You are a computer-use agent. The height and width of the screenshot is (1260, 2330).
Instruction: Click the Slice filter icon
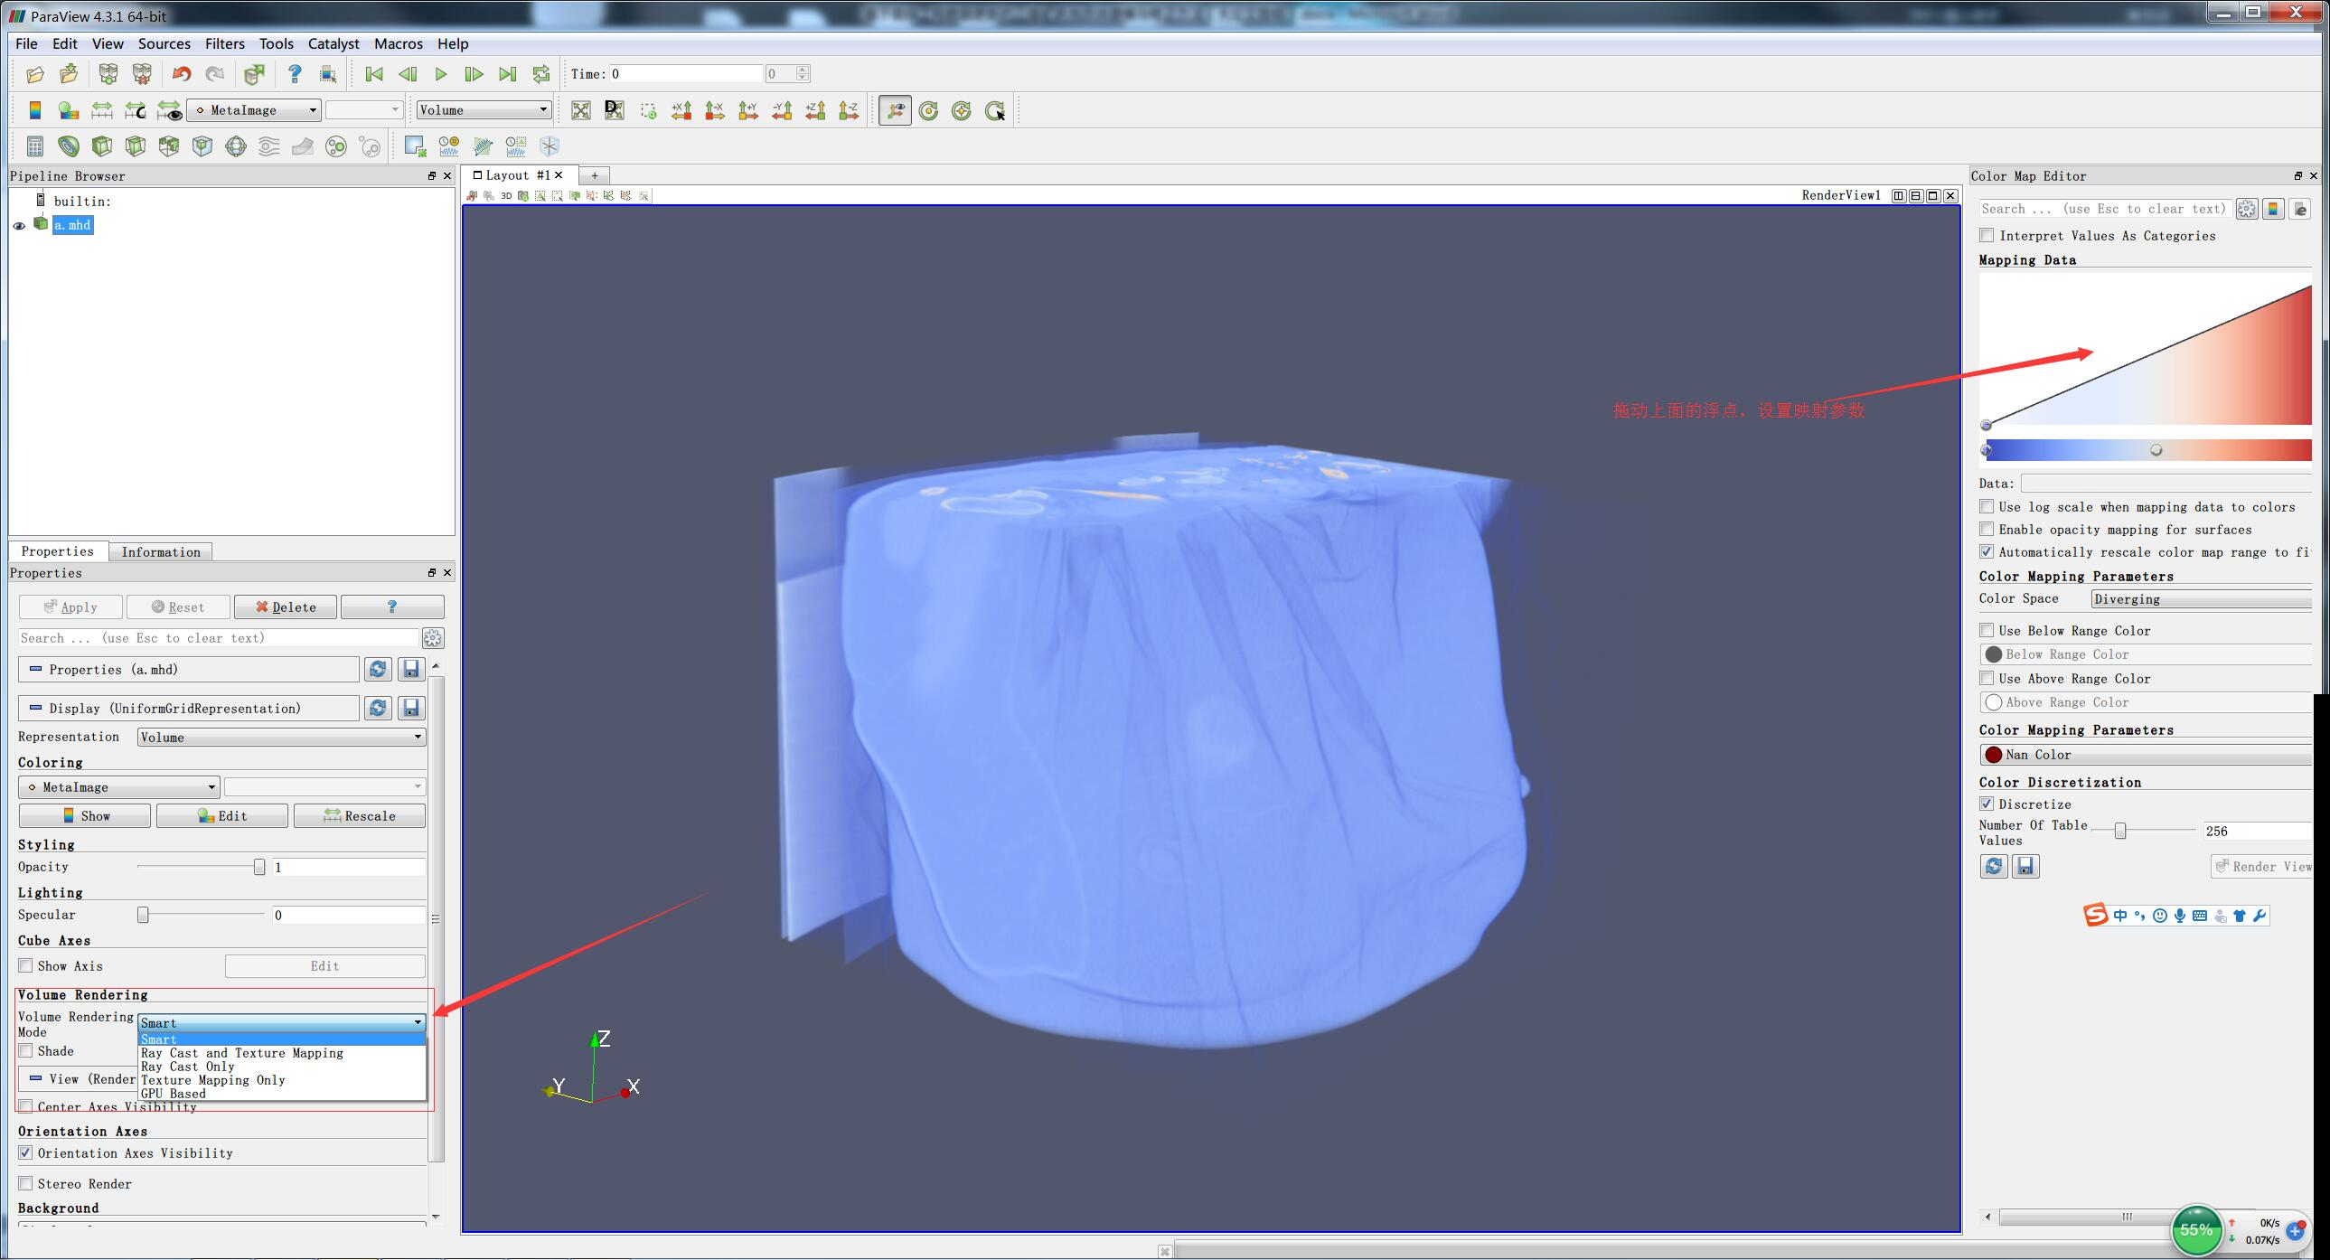click(136, 146)
